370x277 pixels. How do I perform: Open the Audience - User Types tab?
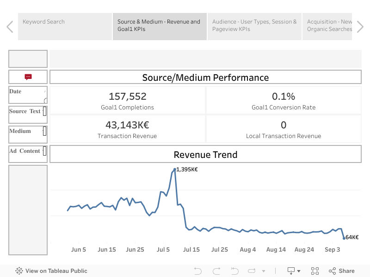pyautogui.click(x=254, y=26)
